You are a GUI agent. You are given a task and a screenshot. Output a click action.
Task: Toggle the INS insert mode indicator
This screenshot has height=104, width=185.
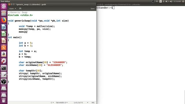pyautogui.click(x=93, y=103)
